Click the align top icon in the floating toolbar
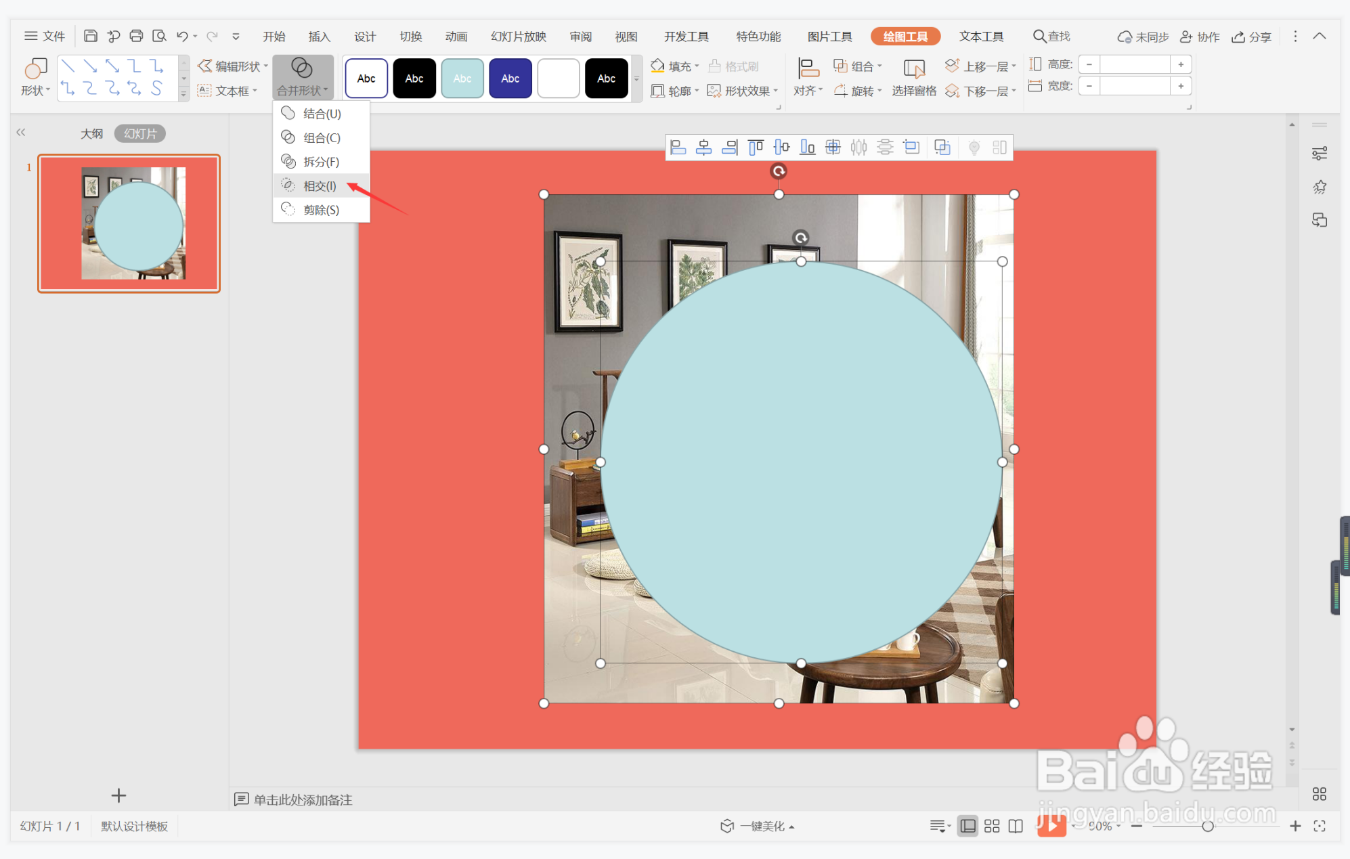The height and width of the screenshot is (859, 1350). [756, 147]
